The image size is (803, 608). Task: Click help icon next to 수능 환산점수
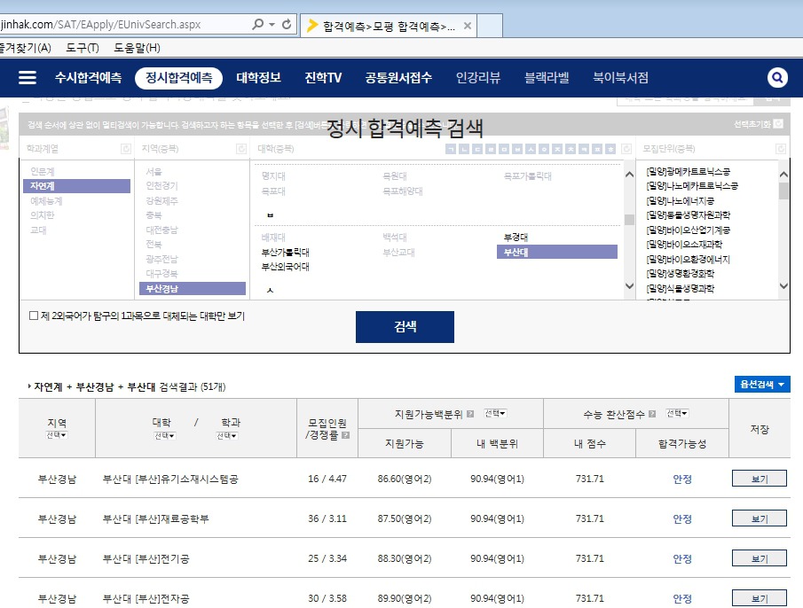pos(652,414)
